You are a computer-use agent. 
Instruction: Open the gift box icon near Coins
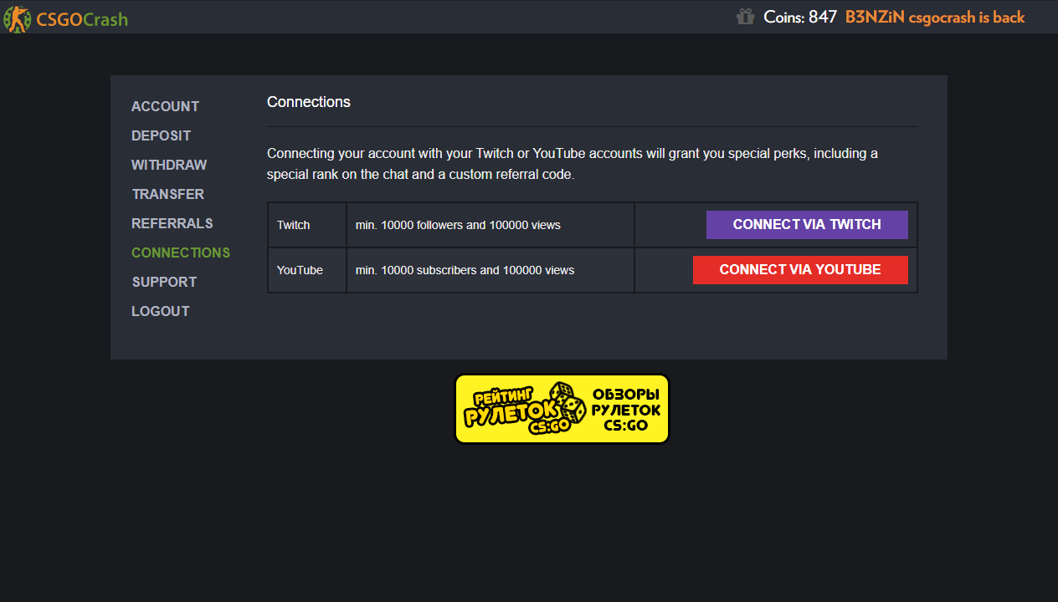pos(745,17)
